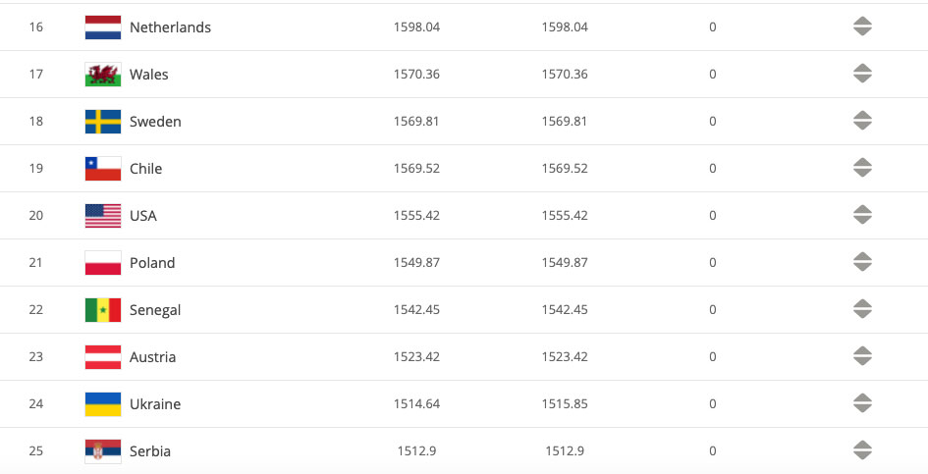Click the USA flag icon
This screenshot has height=474, width=928.
tap(103, 216)
